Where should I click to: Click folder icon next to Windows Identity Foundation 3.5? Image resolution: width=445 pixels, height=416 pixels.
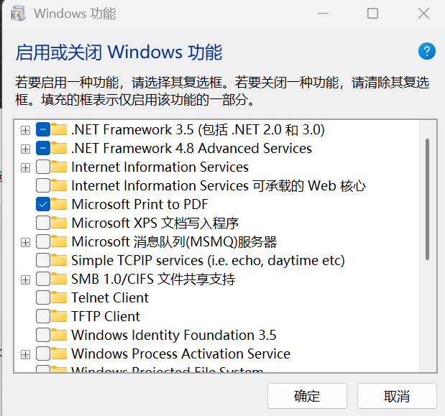[x=59, y=335]
